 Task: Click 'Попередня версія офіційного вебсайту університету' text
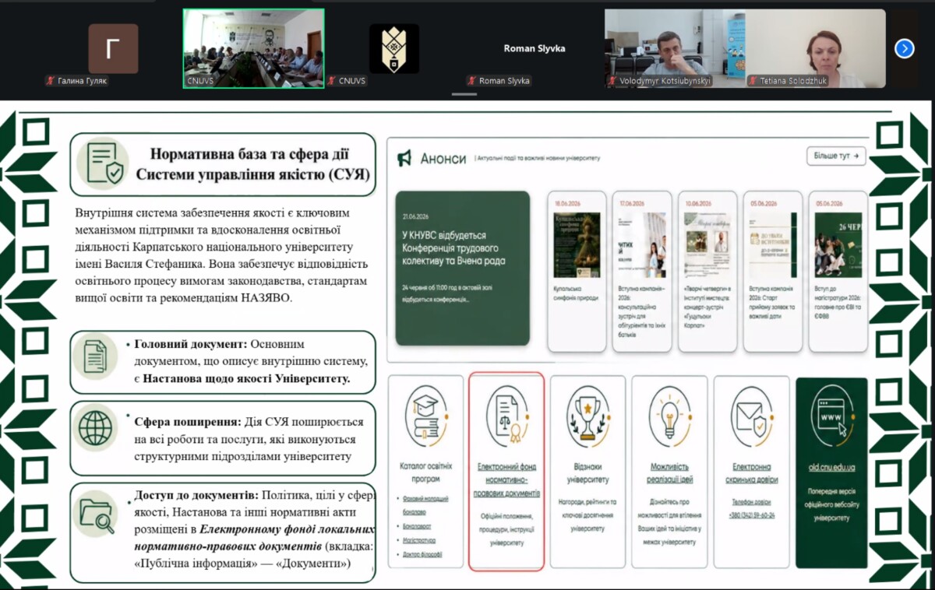tap(832, 504)
